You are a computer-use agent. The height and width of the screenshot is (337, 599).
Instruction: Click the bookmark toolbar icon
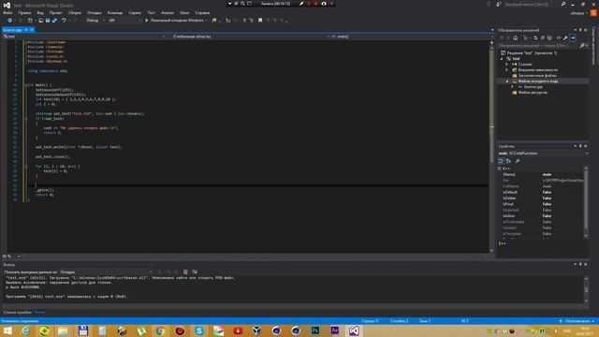point(260,21)
